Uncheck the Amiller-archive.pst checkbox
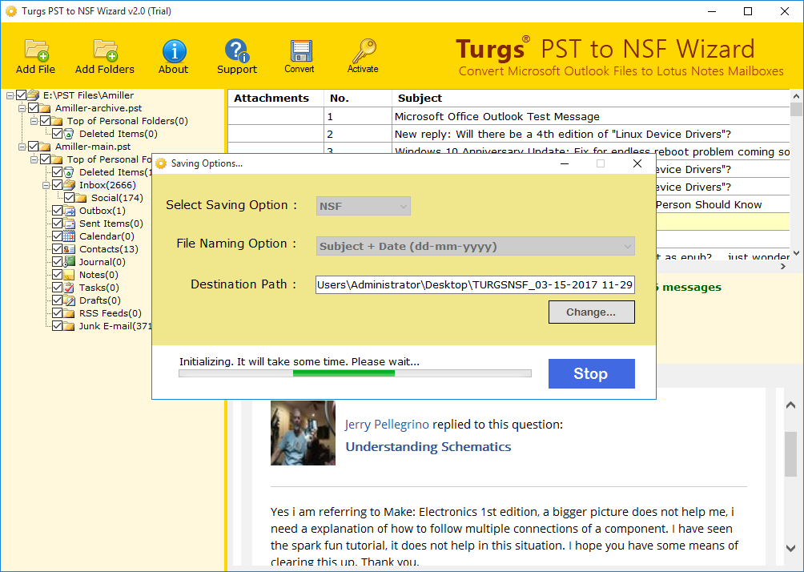This screenshot has height=572, width=804. pyautogui.click(x=34, y=108)
